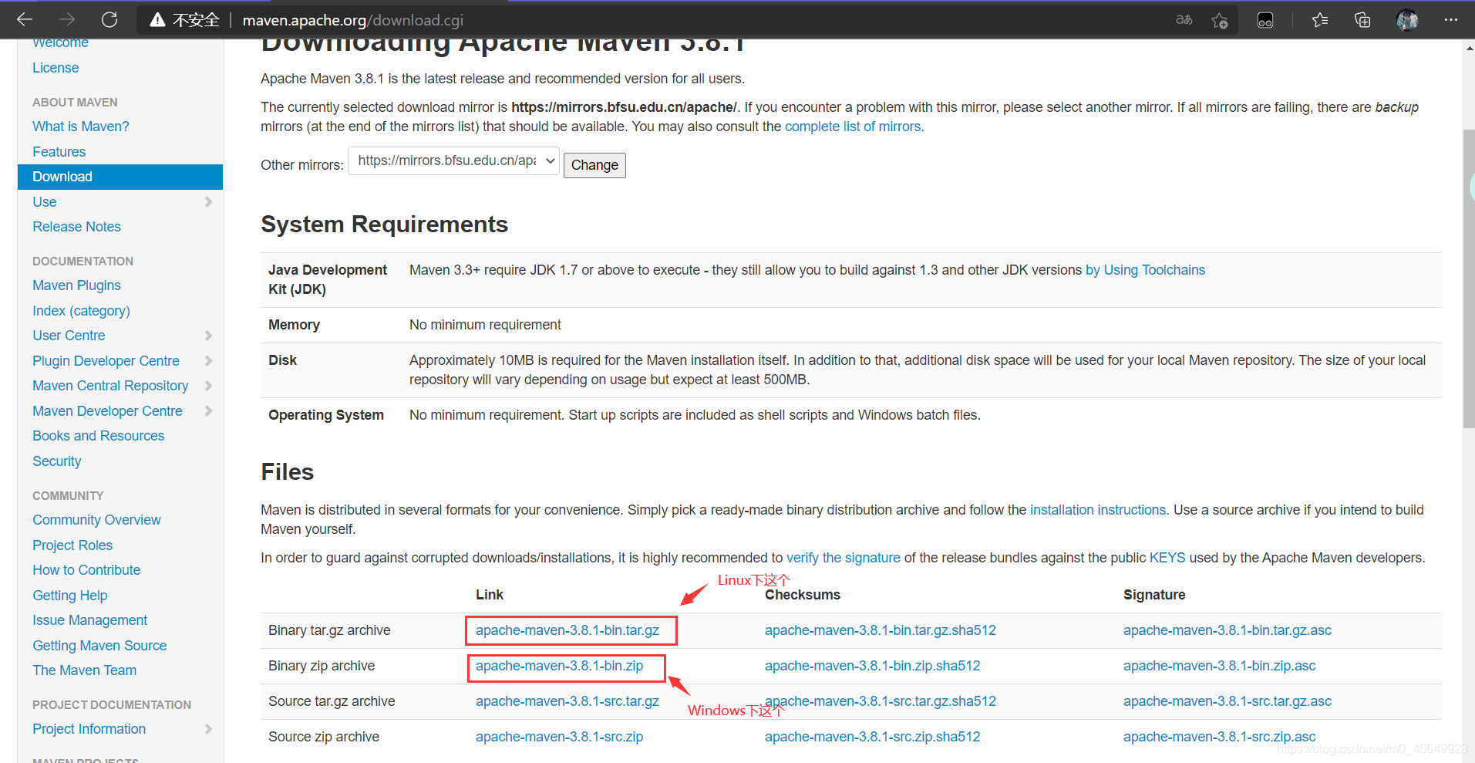The image size is (1475, 763).
Task: Click the 'System Requirements' heading
Action: (384, 225)
